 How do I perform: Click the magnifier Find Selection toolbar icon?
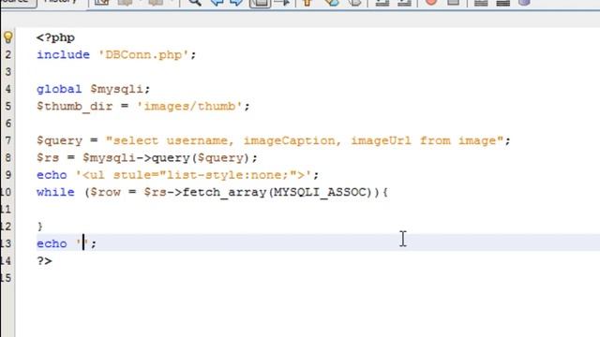click(x=195, y=2)
